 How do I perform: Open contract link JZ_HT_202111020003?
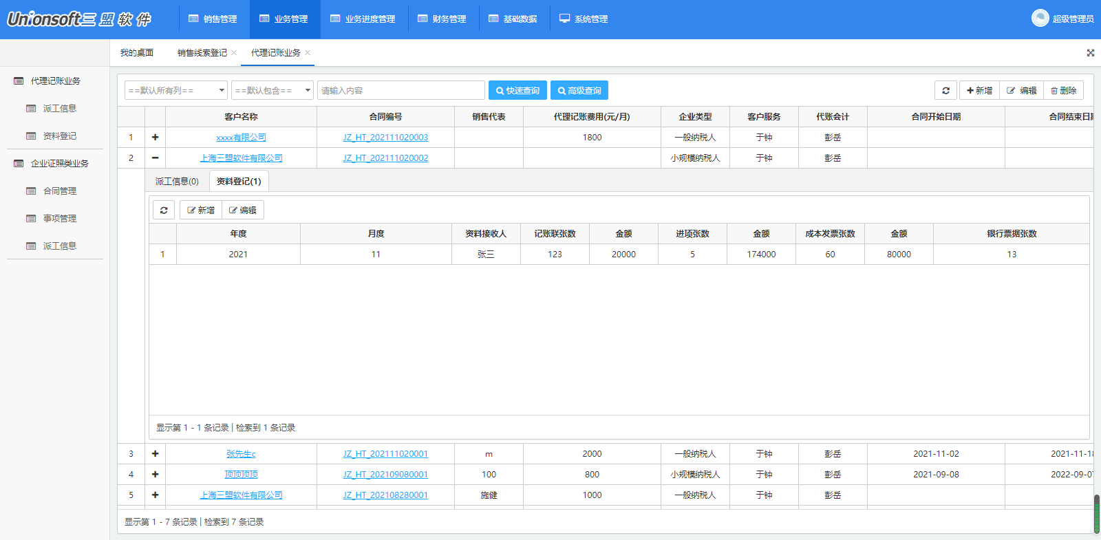(x=385, y=138)
